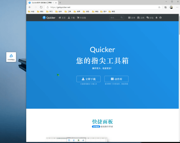The height and width of the screenshot is (143, 180).
Task: Open the 文档 docs nav link
Action: coord(141,18)
